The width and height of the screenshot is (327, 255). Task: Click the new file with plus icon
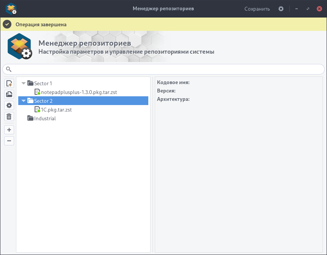pos(9,83)
